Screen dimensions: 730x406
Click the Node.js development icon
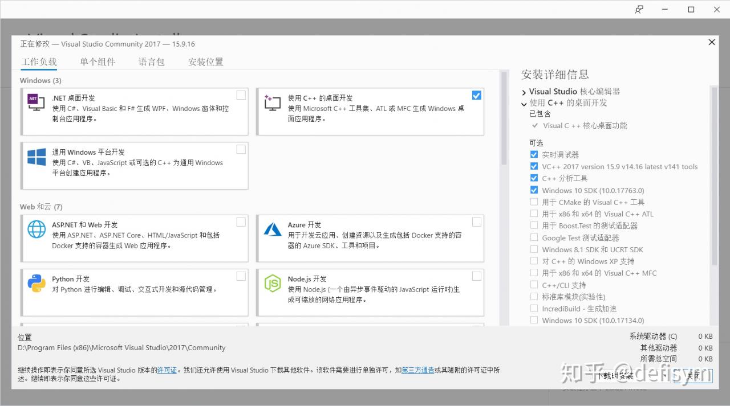click(x=273, y=283)
